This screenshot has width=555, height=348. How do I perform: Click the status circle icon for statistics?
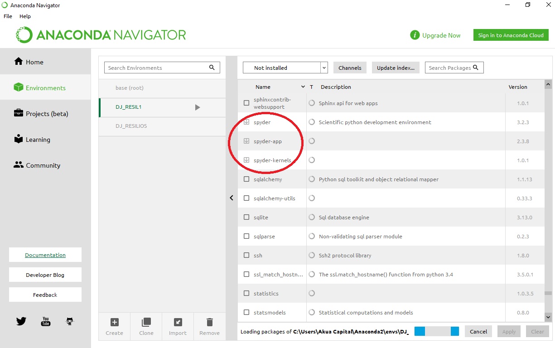click(312, 293)
